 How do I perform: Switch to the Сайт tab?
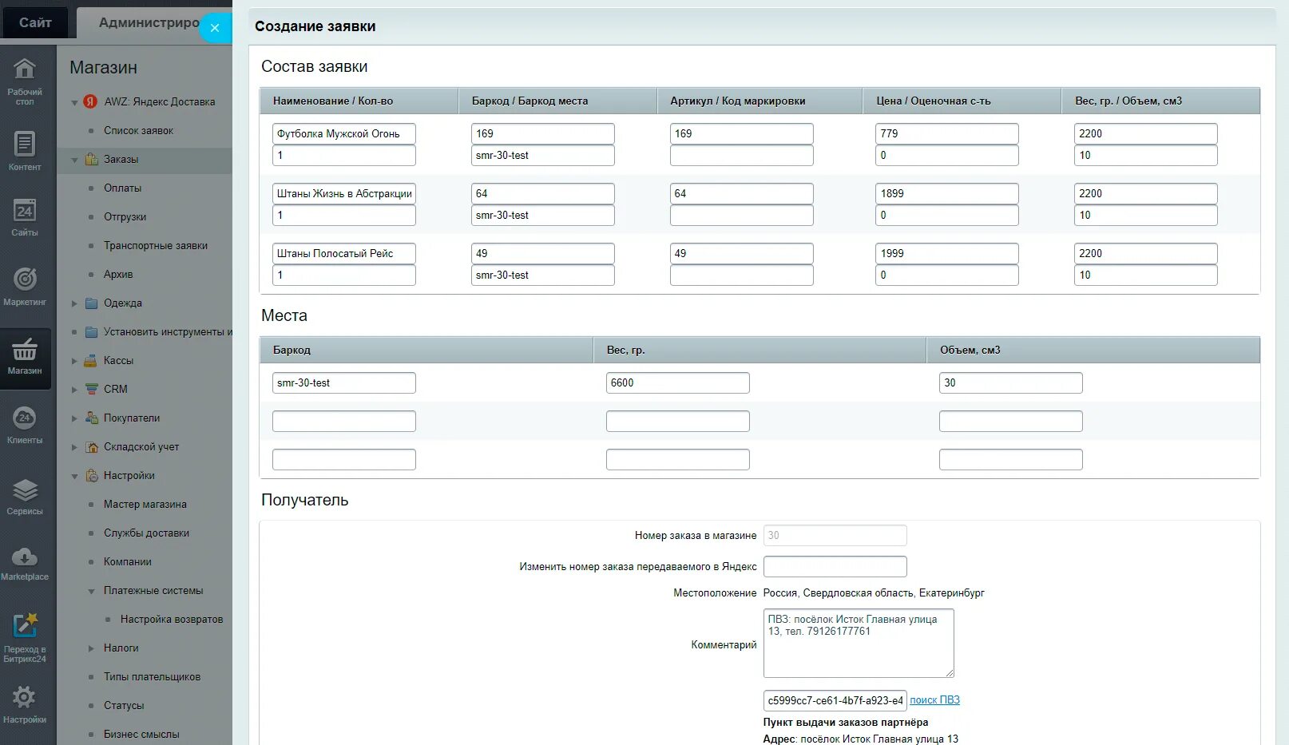click(35, 22)
